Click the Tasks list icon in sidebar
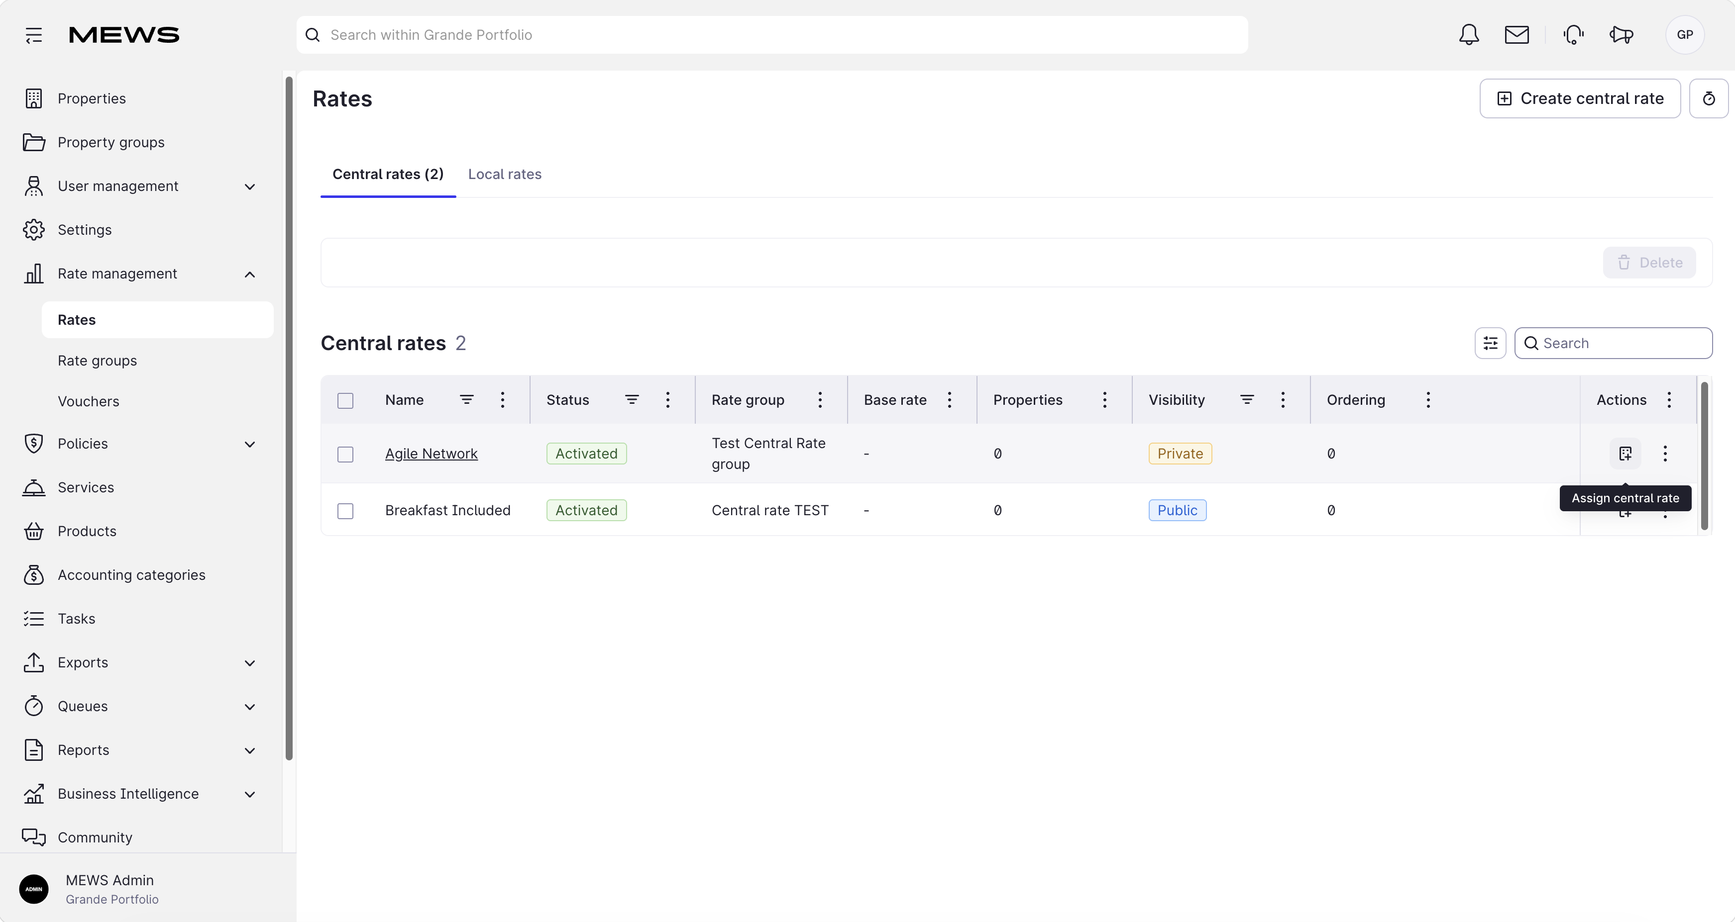 pyautogui.click(x=34, y=619)
